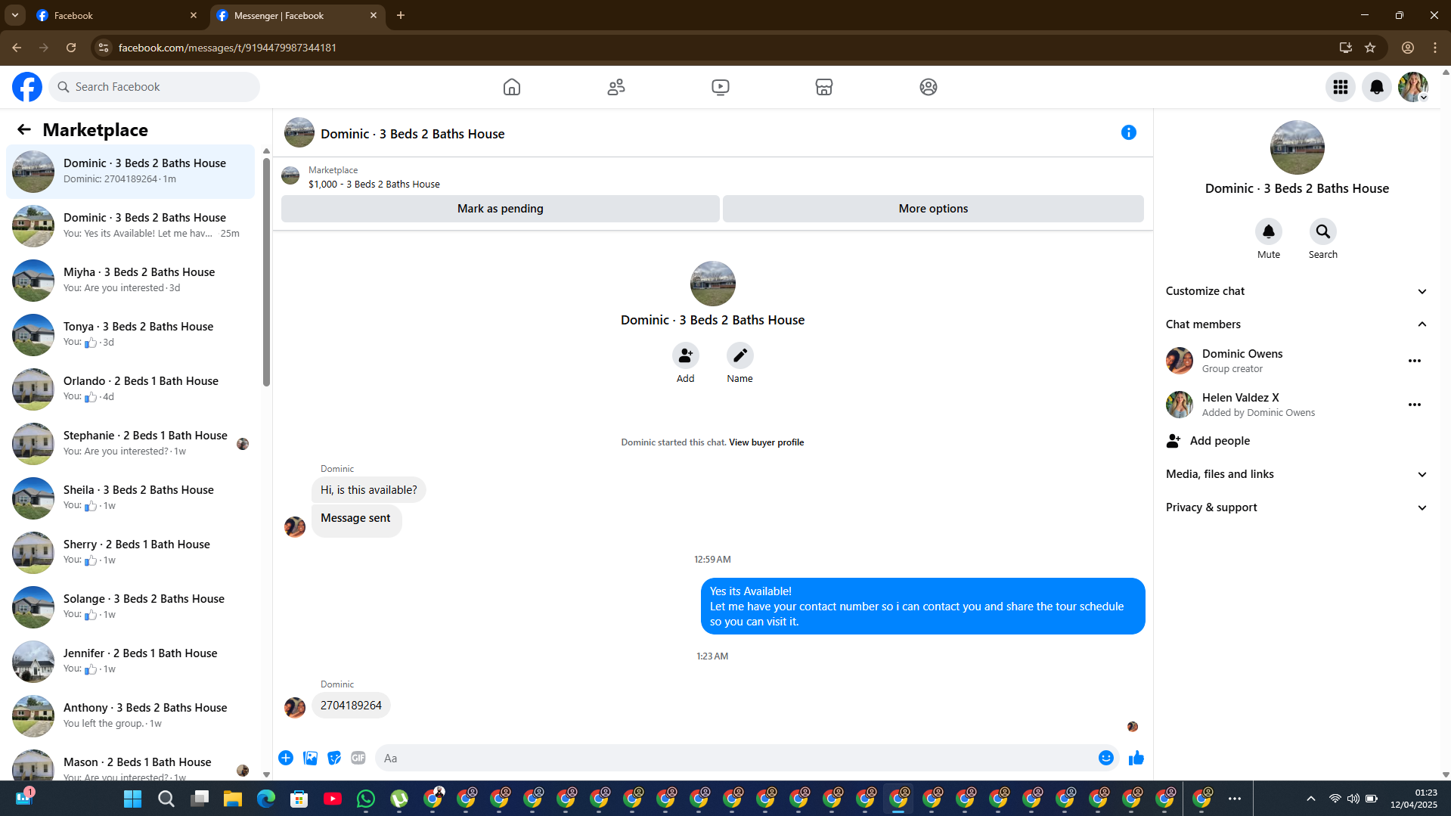Open the Jennifer 2 Beds 1 Bath House chat
Screen dimensions: 1451x816
[x=131, y=662]
